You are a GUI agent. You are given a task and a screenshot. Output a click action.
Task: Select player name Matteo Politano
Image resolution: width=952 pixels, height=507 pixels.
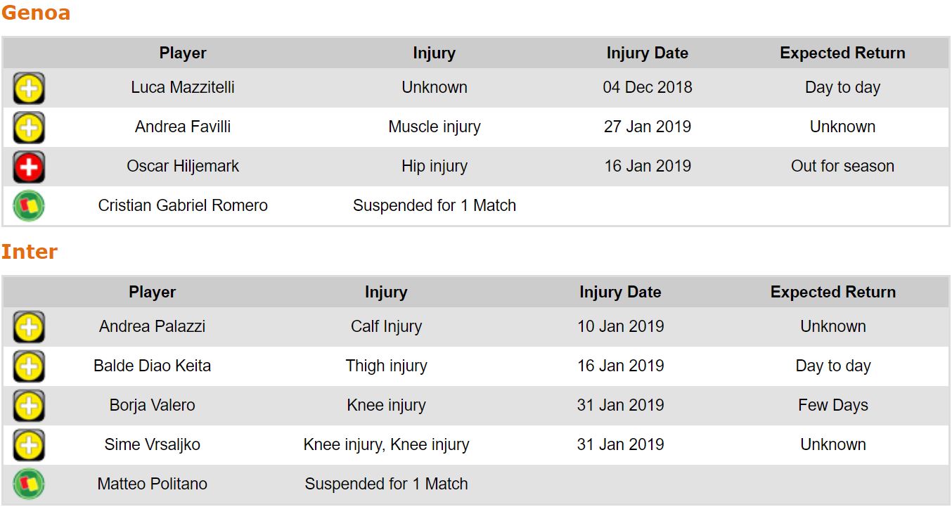153,484
